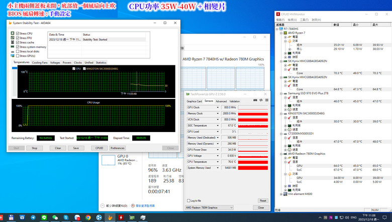Click GPU-Z green icon in taskbar
Screen dimensions: 392x222
click(x=132, y=217)
